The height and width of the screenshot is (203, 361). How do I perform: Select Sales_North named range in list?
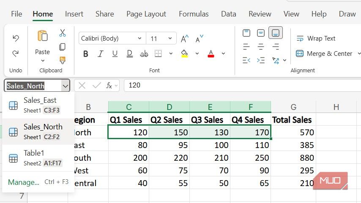pyautogui.click(x=38, y=132)
